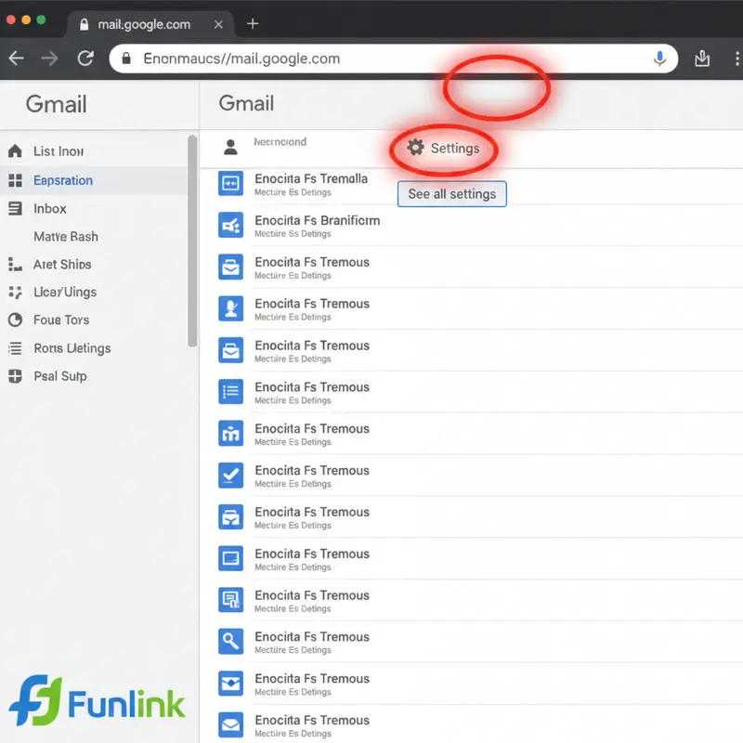Click the padlock icon in the address bar
Screen dimensions: 743x743
tap(125, 59)
